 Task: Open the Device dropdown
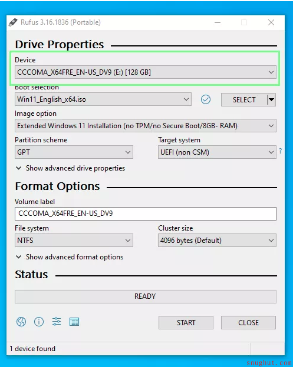click(146, 72)
